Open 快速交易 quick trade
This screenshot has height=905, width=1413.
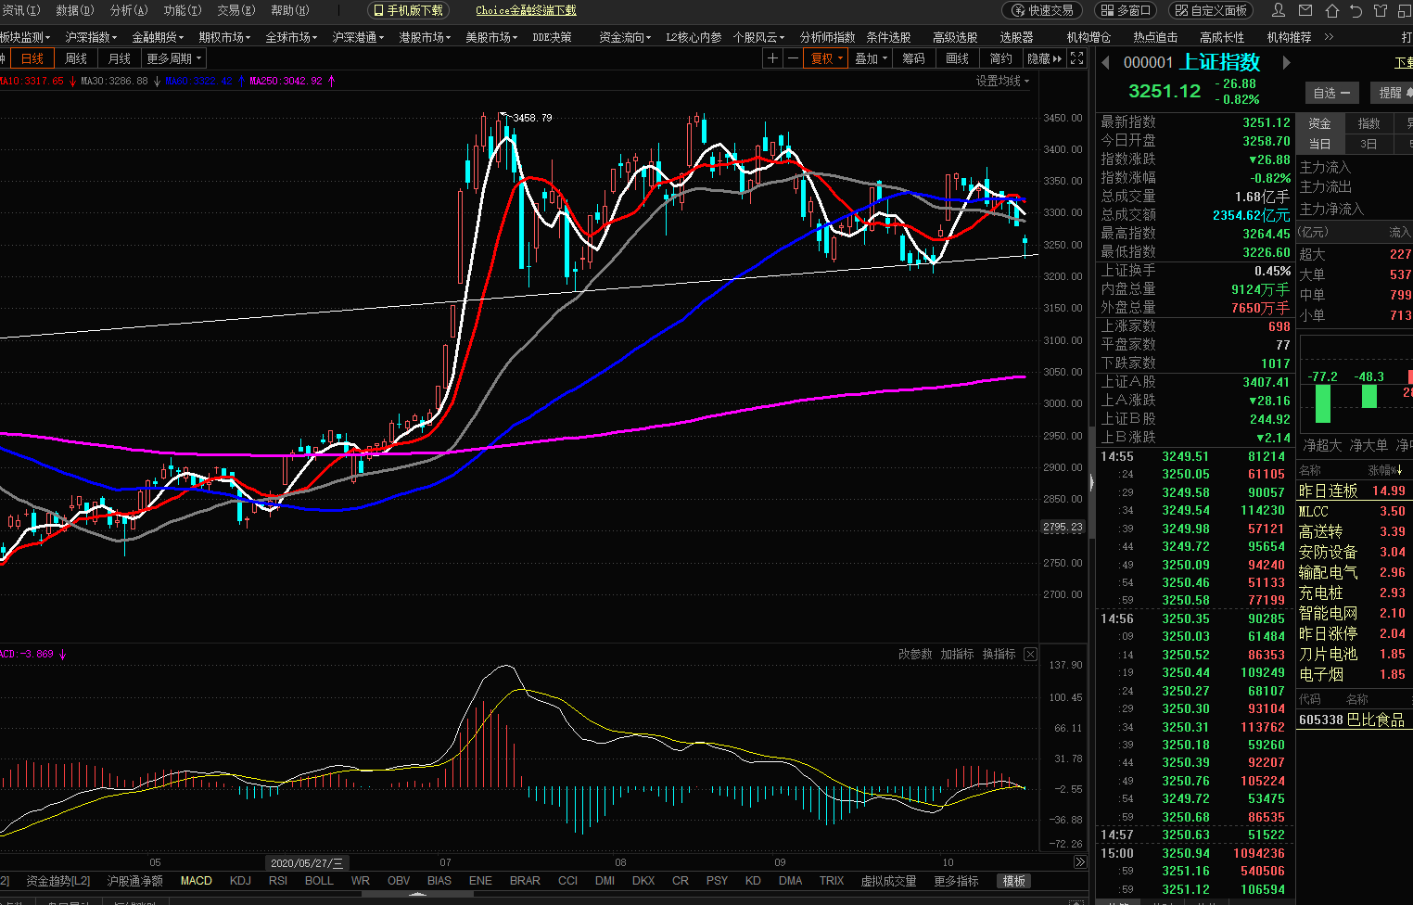[1043, 11]
